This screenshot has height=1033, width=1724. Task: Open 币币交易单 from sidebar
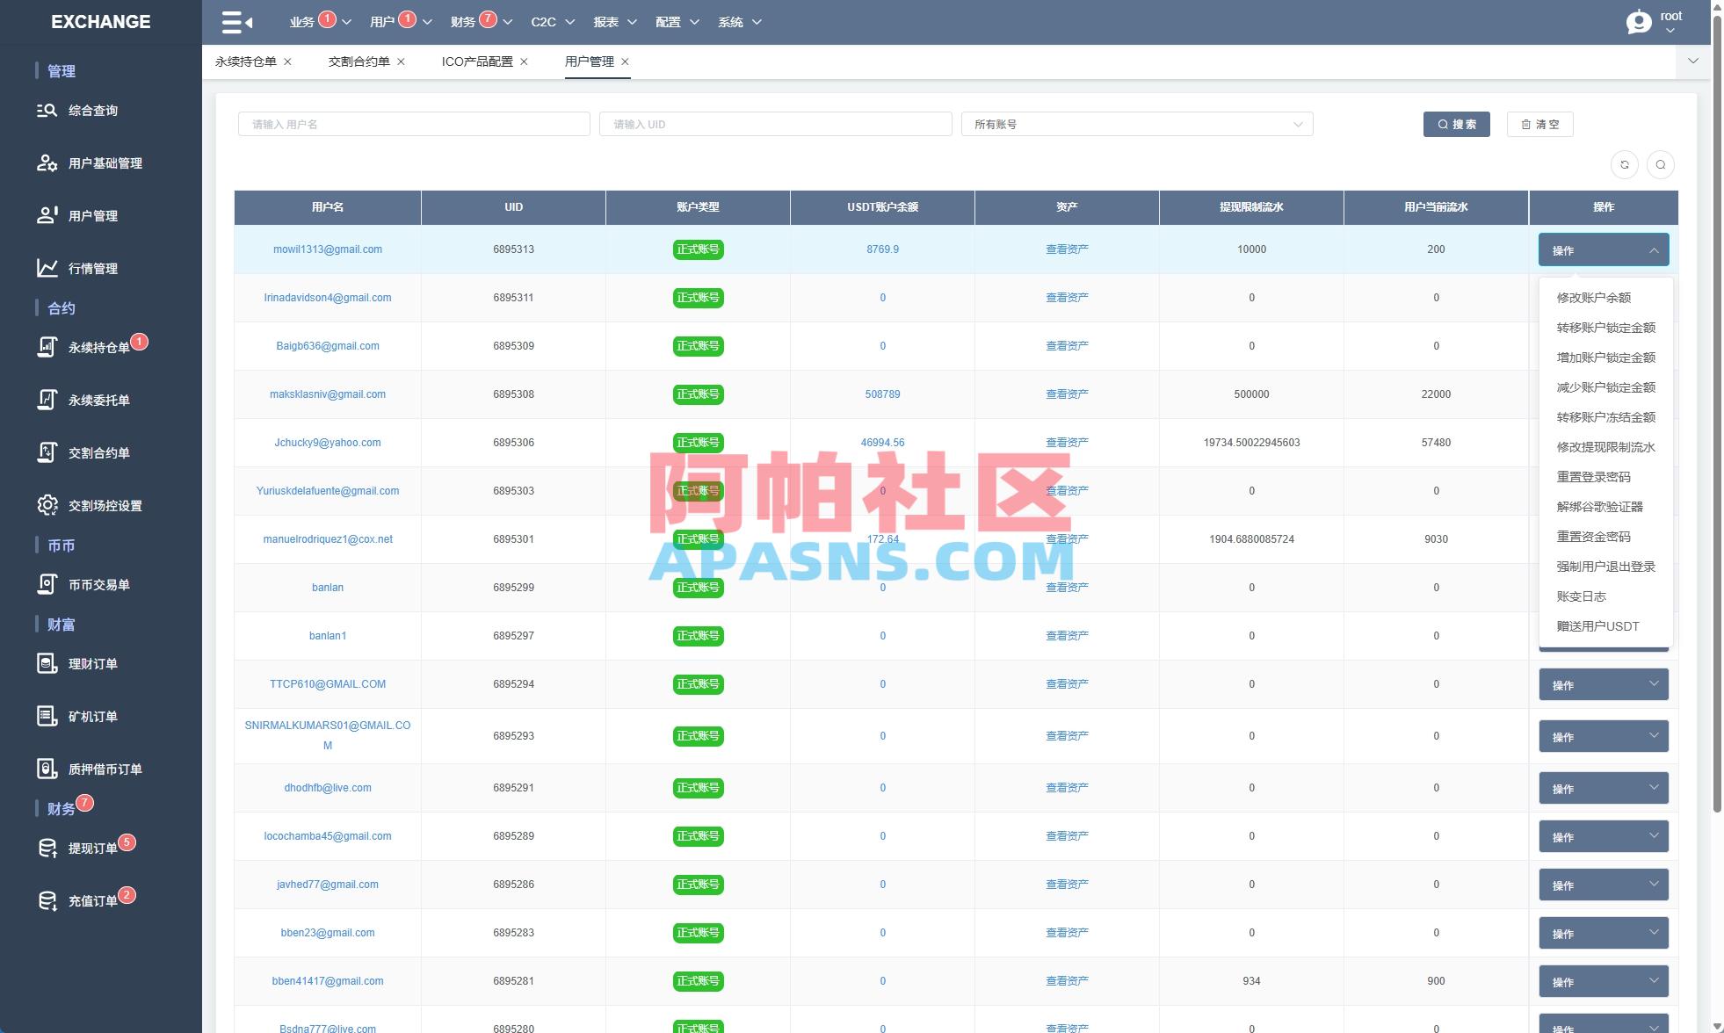click(97, 584)
